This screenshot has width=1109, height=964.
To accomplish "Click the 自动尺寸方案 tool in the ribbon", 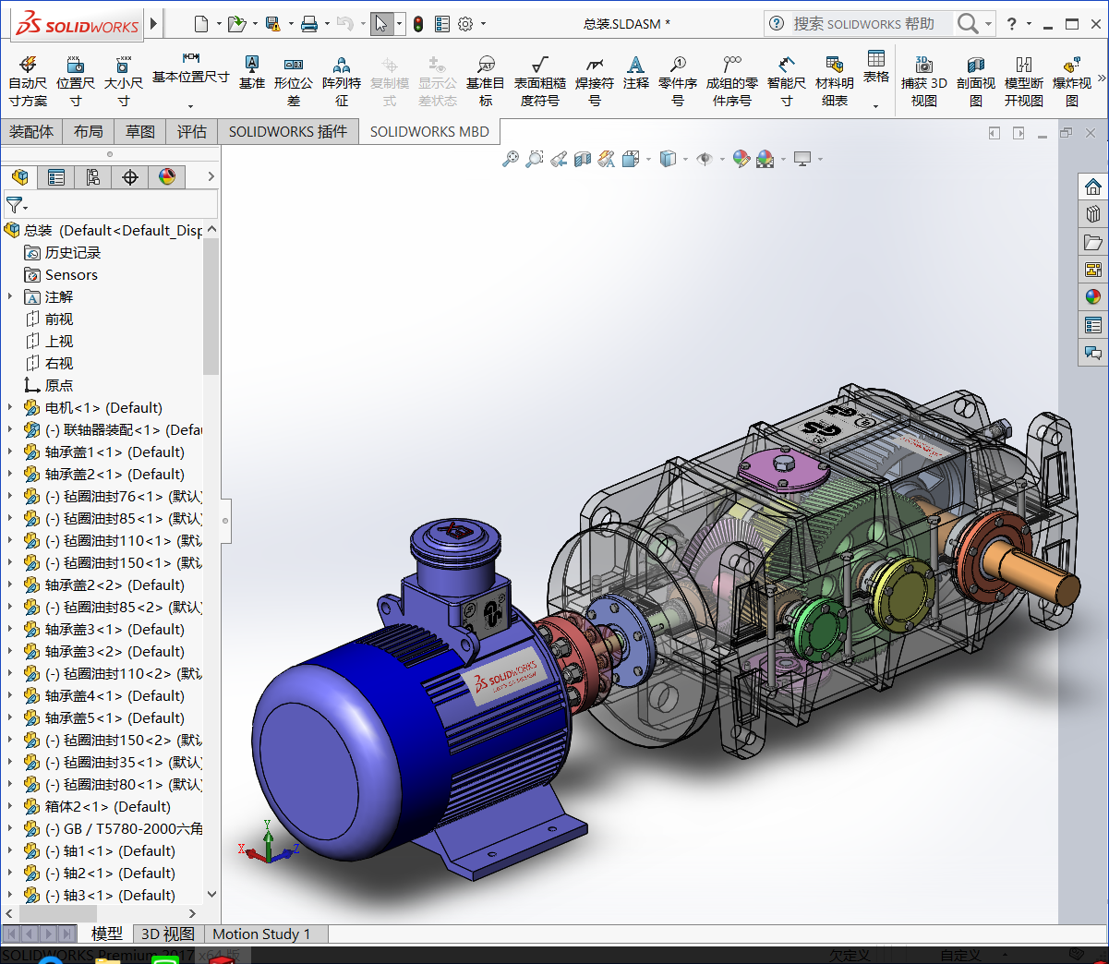I will (x=28, y=80).
